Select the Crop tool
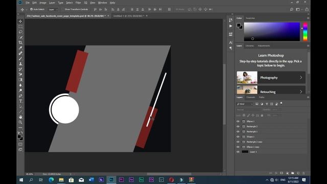The image size is (327, 184). [20, 42]
